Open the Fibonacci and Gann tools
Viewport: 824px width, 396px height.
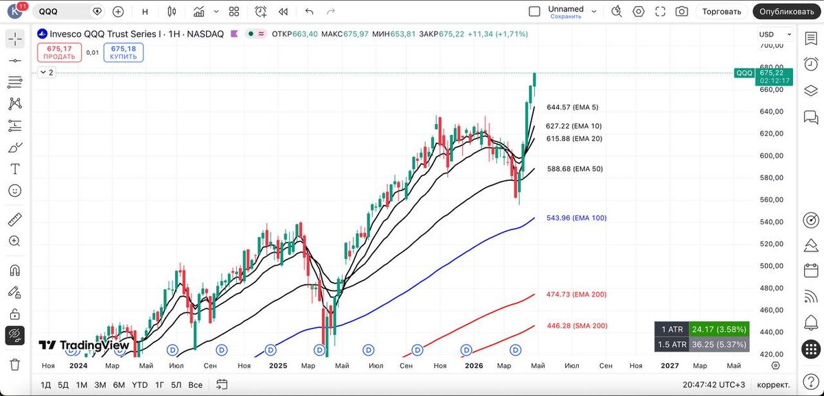[14, 82]
